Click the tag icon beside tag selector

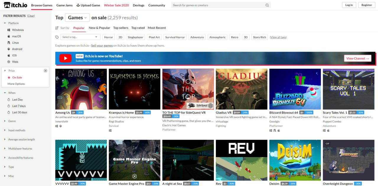tap(57, 37)
